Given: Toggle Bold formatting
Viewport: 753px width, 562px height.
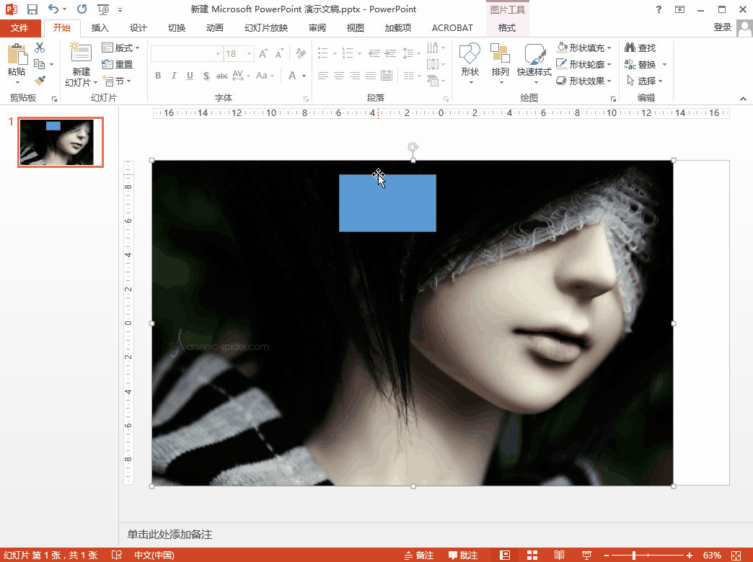Looking at the screenshot, I should (x=158, y=76).
